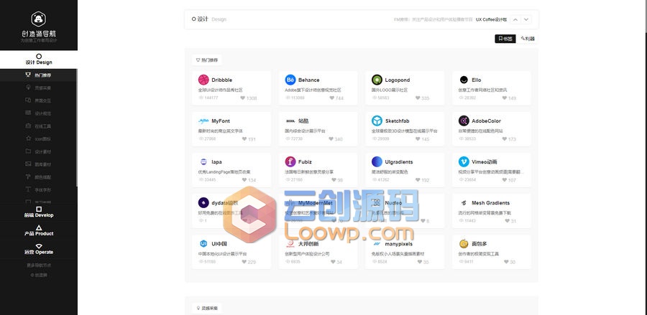647x315 pixels.
Task: Click the MyFont script logo icon
Action: pyautogui.click(x=203, y=121)
